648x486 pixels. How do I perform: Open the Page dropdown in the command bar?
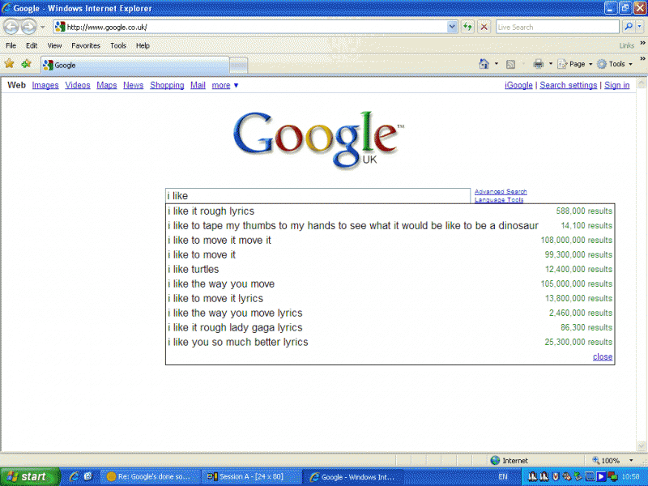[x=575, y=64]
